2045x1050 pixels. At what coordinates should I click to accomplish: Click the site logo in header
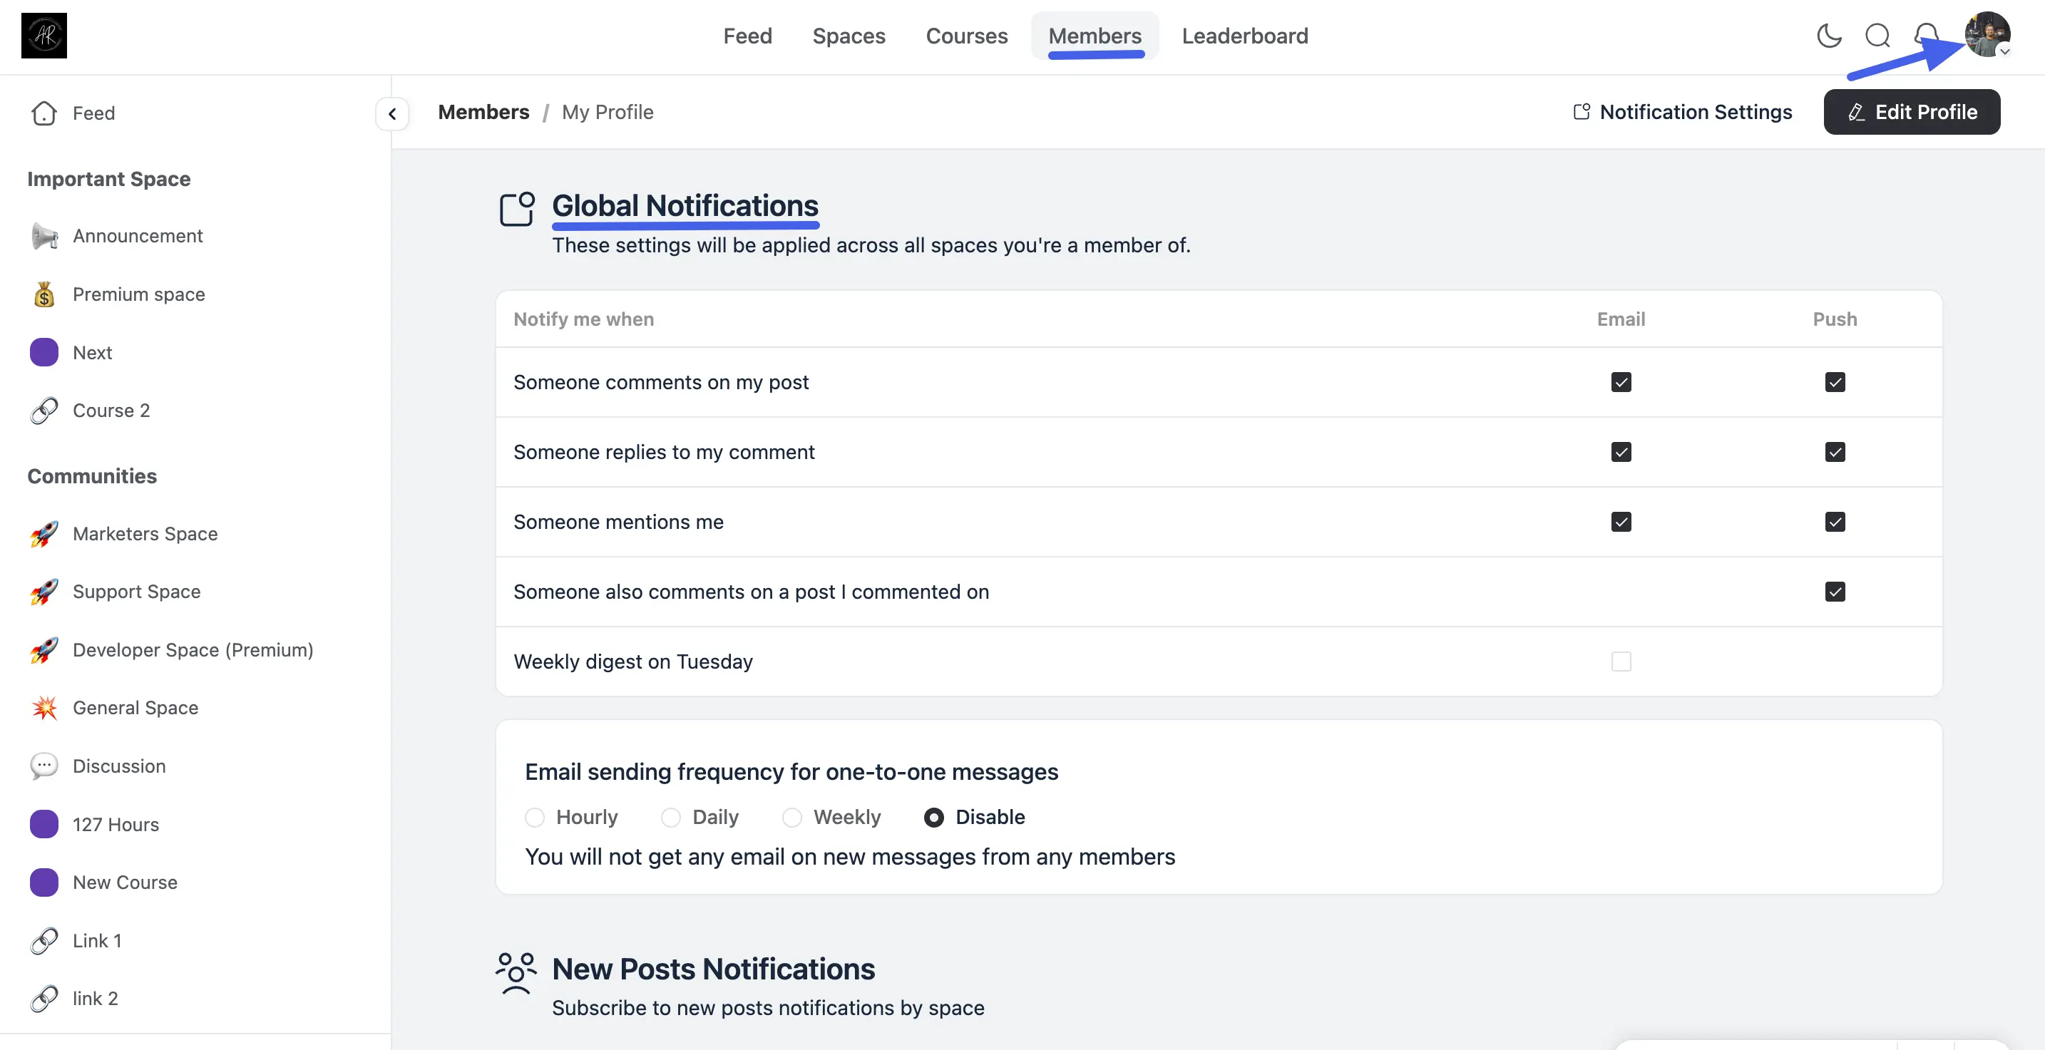[43, 35]
